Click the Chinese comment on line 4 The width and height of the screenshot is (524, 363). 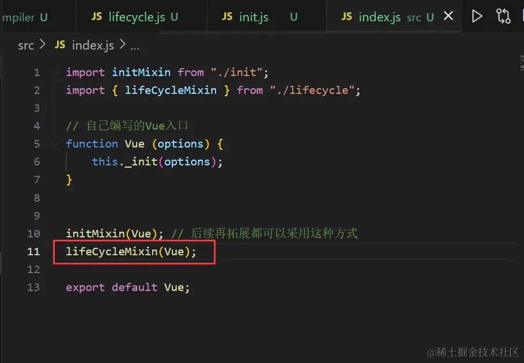coord(127,126)
